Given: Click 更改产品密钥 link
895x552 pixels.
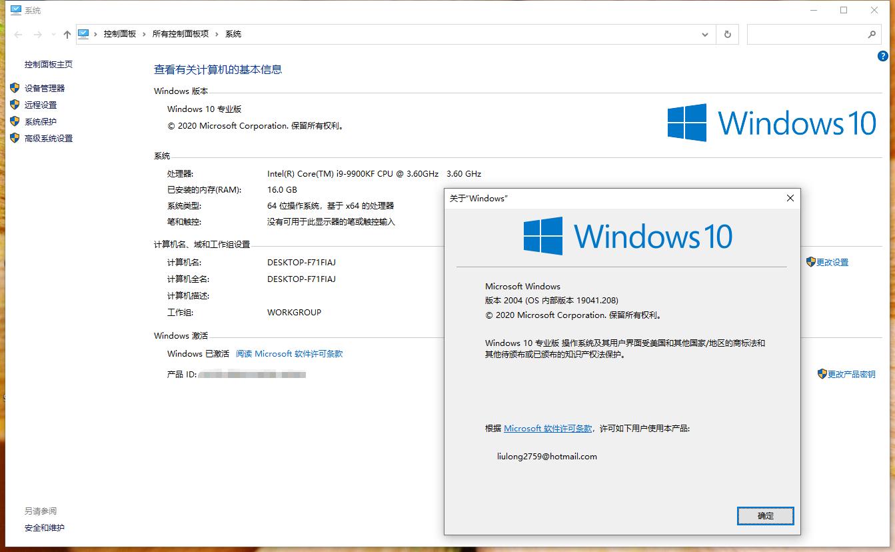Looking at the screenshot, I should pyautogui.click(x=852, y=375).
